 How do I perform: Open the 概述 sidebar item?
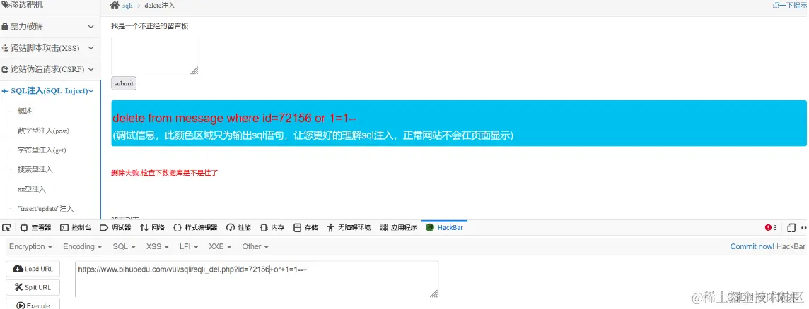(x=25, y=111)
